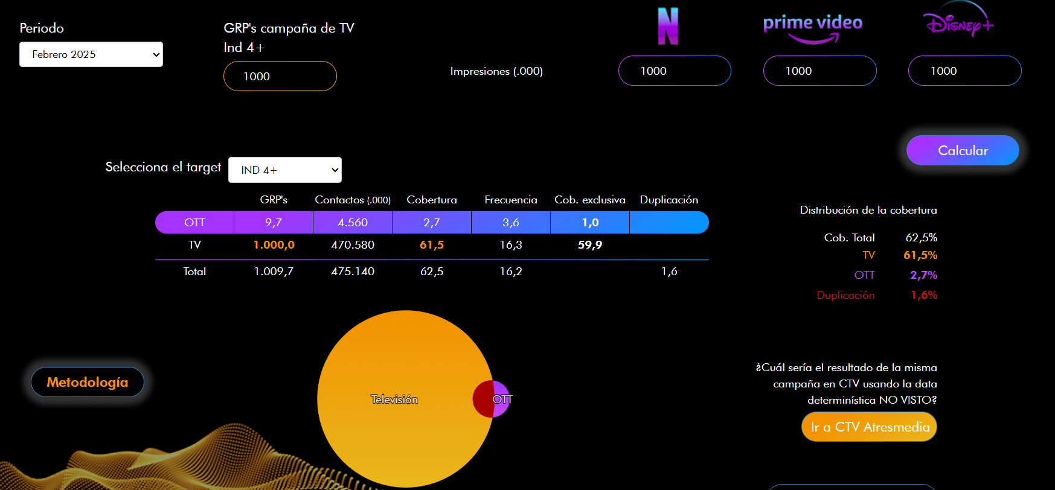Click the TV row label in table

[x=194, y=244]
